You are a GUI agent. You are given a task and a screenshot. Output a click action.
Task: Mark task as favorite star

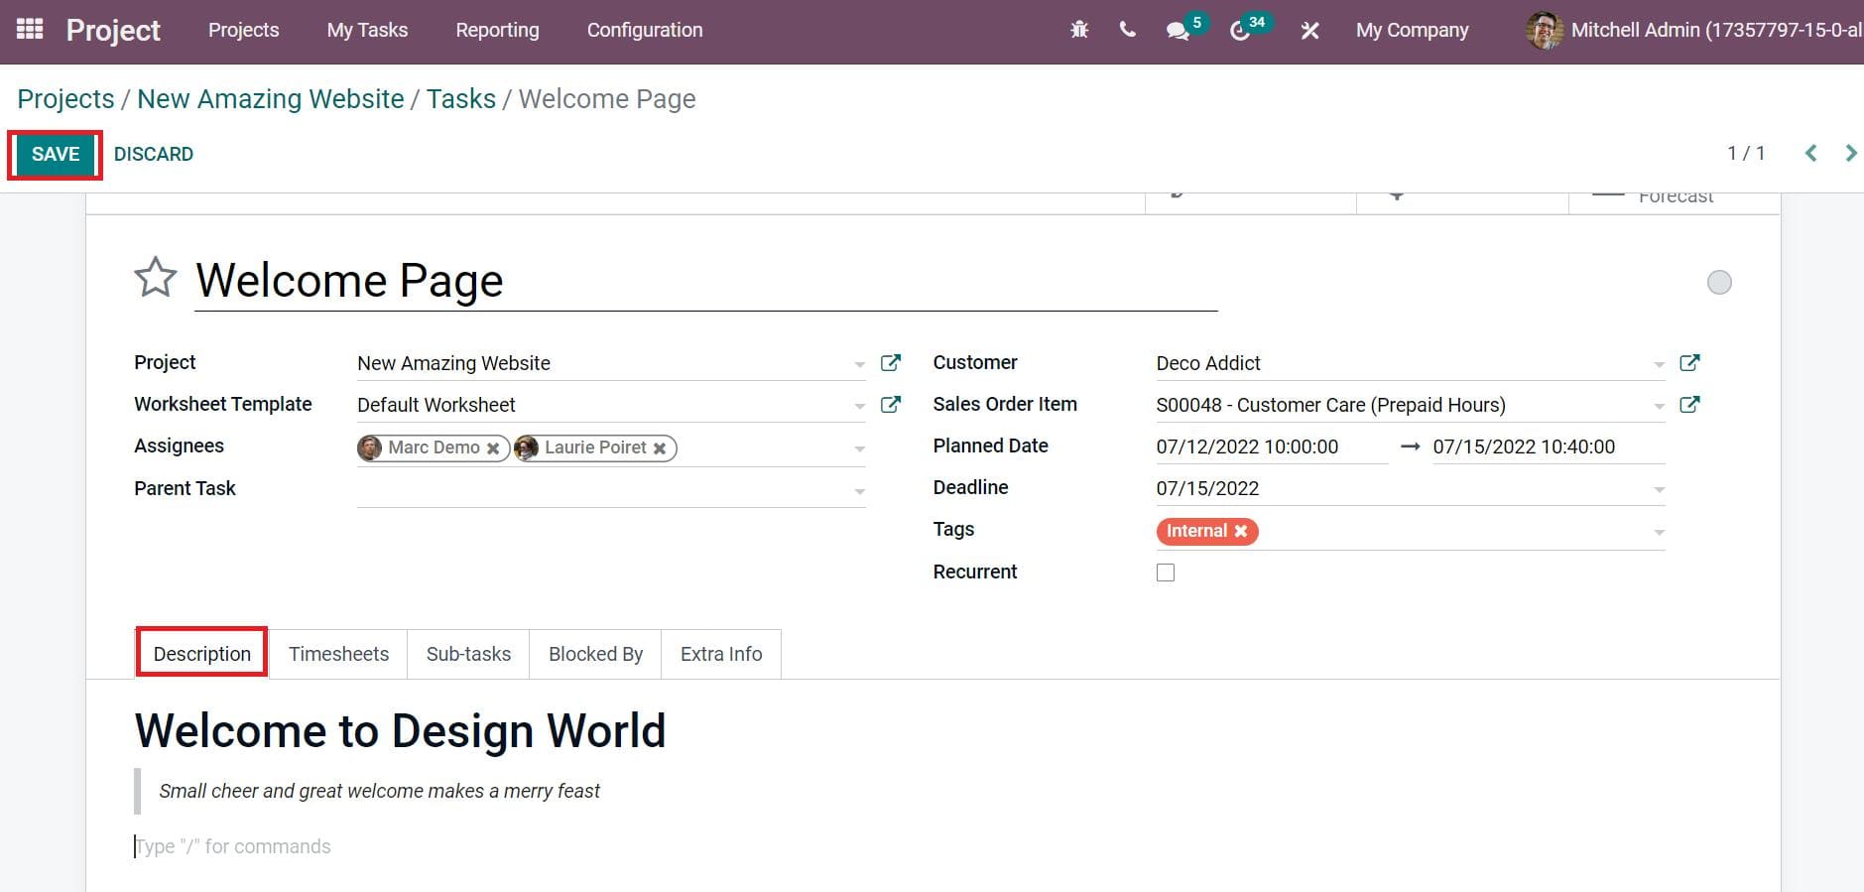(x=156, y=278)
